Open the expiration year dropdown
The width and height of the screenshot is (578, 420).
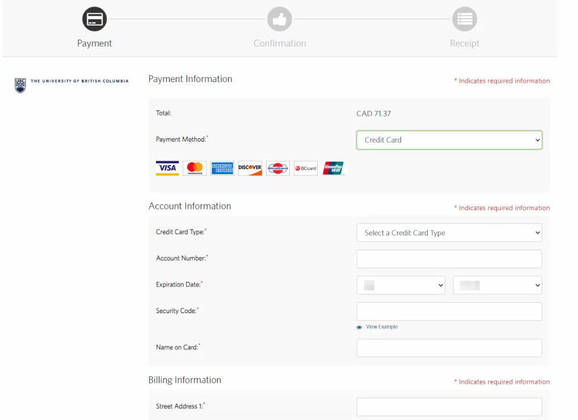click(497, 285)
